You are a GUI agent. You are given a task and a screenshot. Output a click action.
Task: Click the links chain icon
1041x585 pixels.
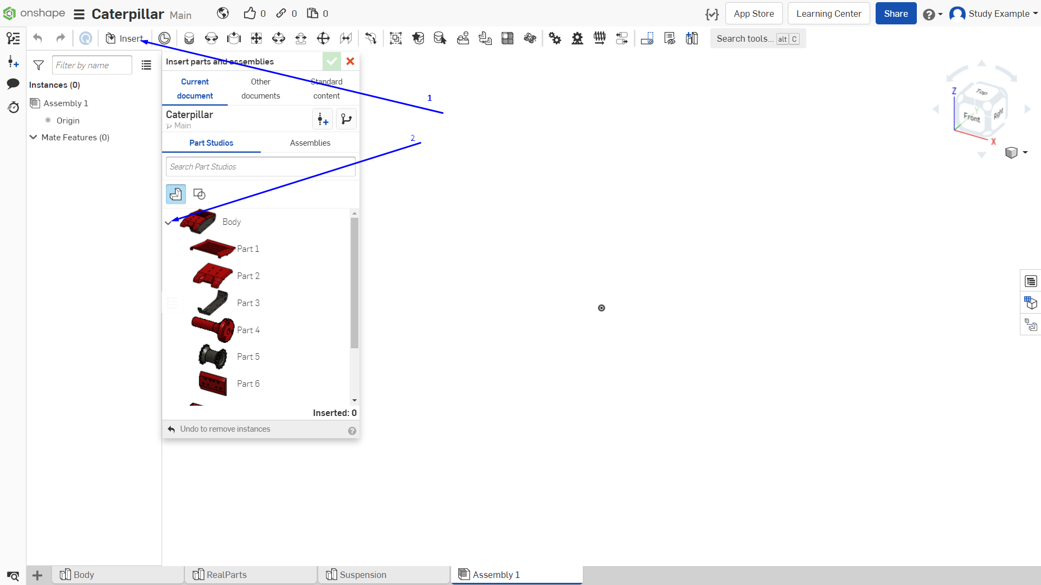(281, 14)
